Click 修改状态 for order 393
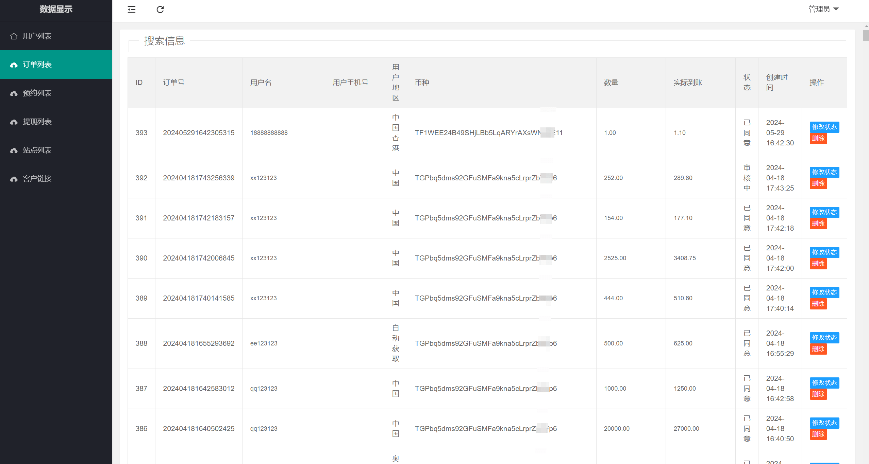The height and width of the screenshot is (464, 869). pyautogui.click(x=824, y=127)
